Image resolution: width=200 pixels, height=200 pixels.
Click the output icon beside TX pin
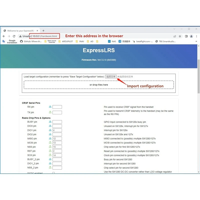50,112
